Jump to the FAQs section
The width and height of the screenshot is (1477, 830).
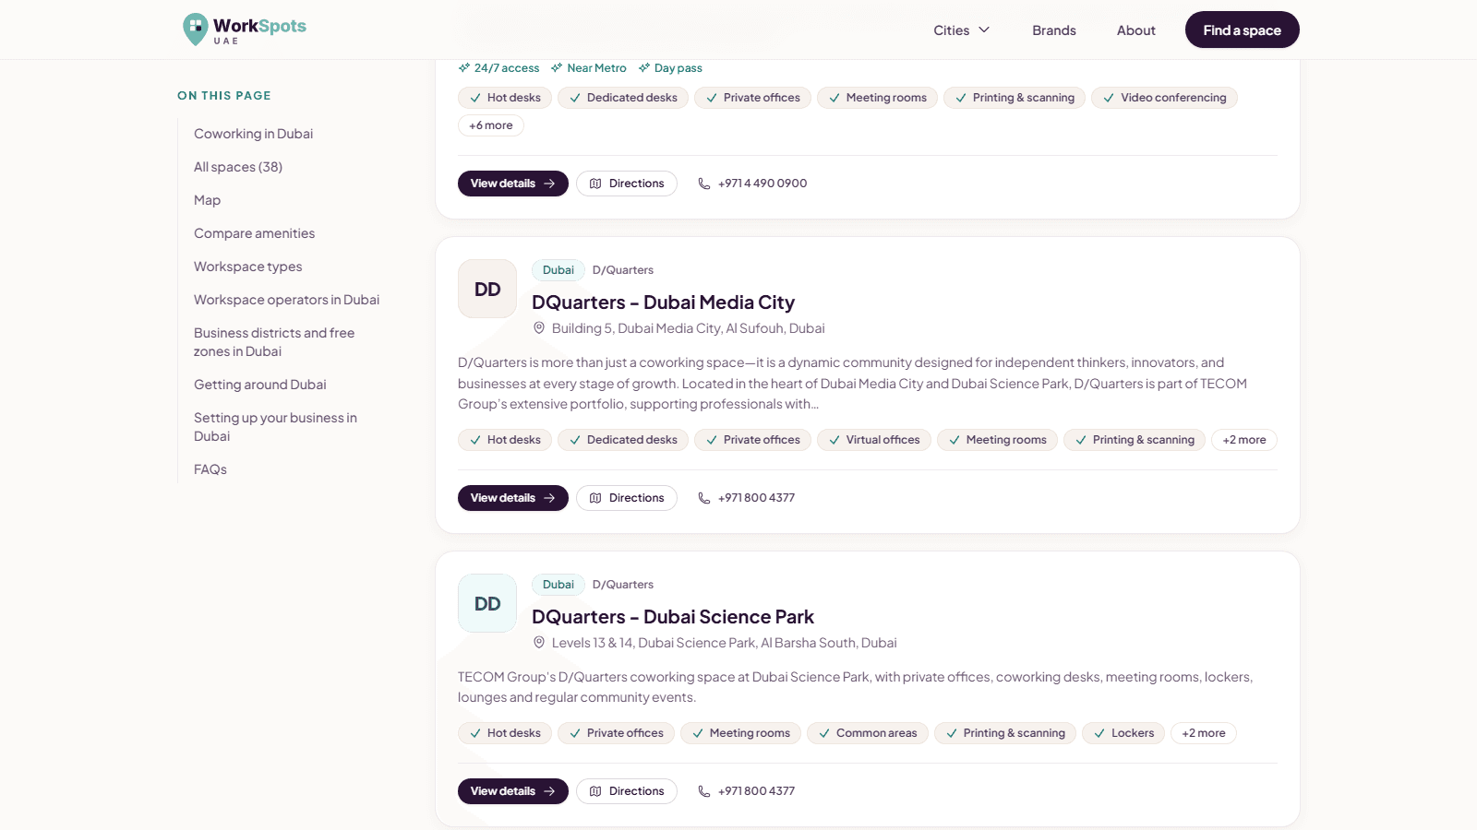click(210, 469)
